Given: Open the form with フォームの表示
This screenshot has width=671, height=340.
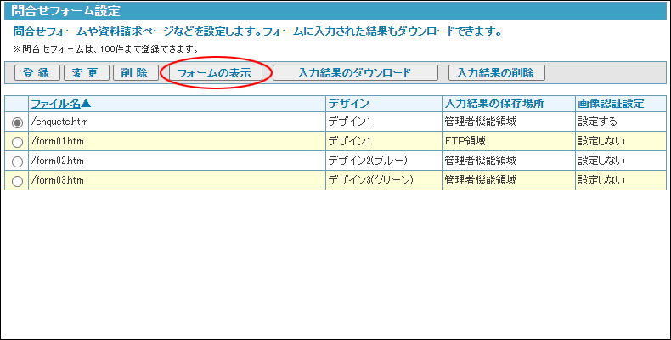Looking at the screenshot, I should pyautogui.click(x=214, y=73).
